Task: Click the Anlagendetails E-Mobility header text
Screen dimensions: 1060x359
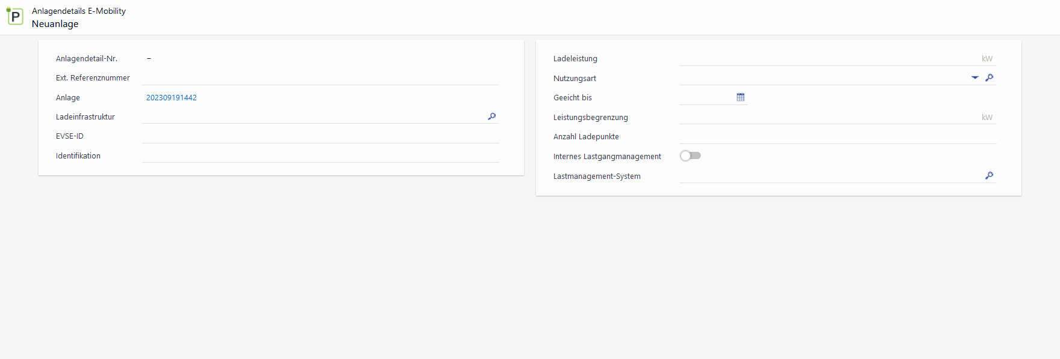Action: [x=79, y=11]
